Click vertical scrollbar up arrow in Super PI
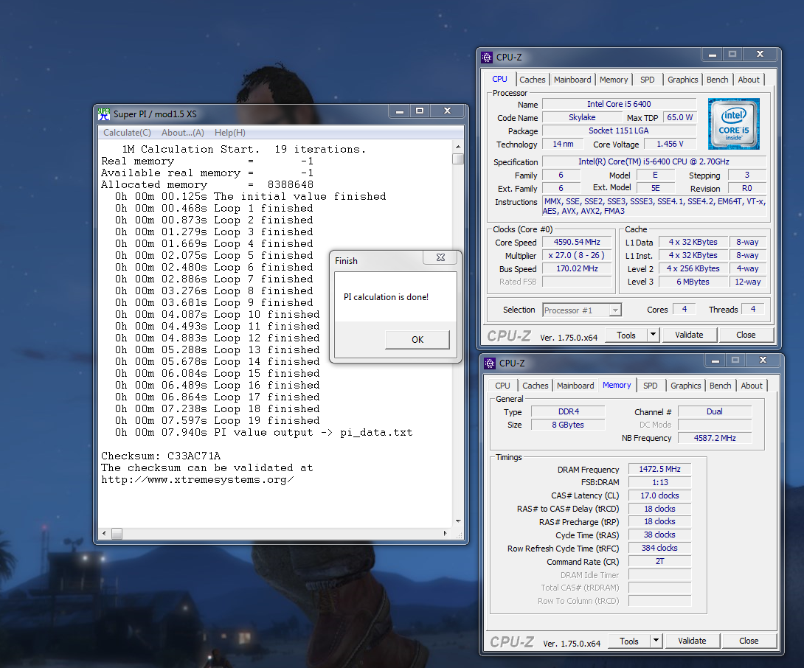 [x=458, y=147]
